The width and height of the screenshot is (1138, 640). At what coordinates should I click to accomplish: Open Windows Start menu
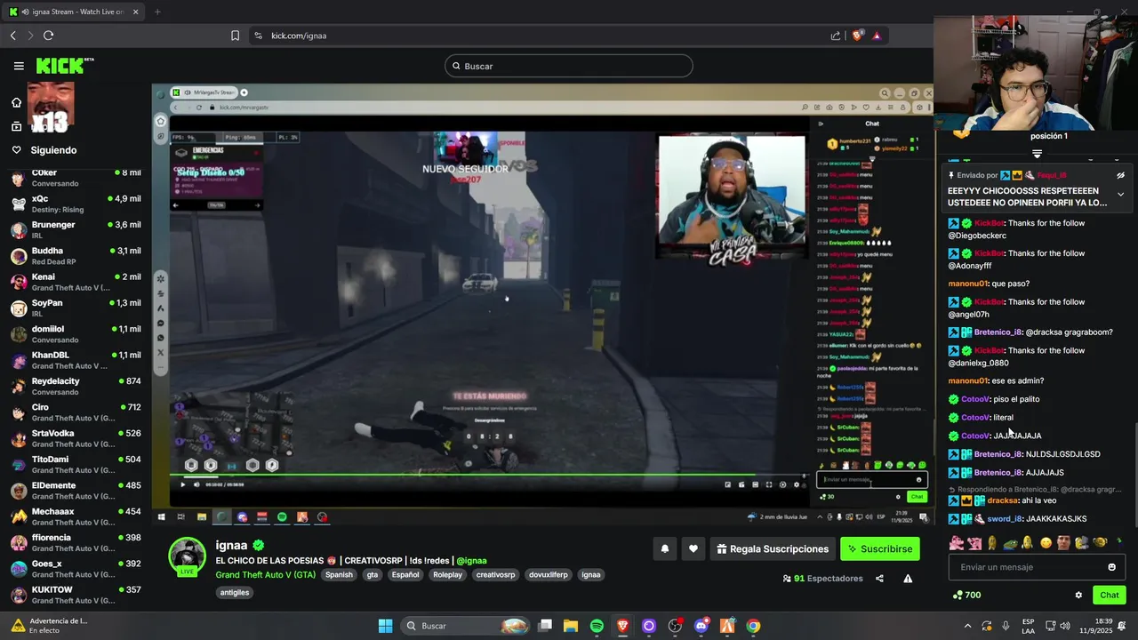click(385, 626)
